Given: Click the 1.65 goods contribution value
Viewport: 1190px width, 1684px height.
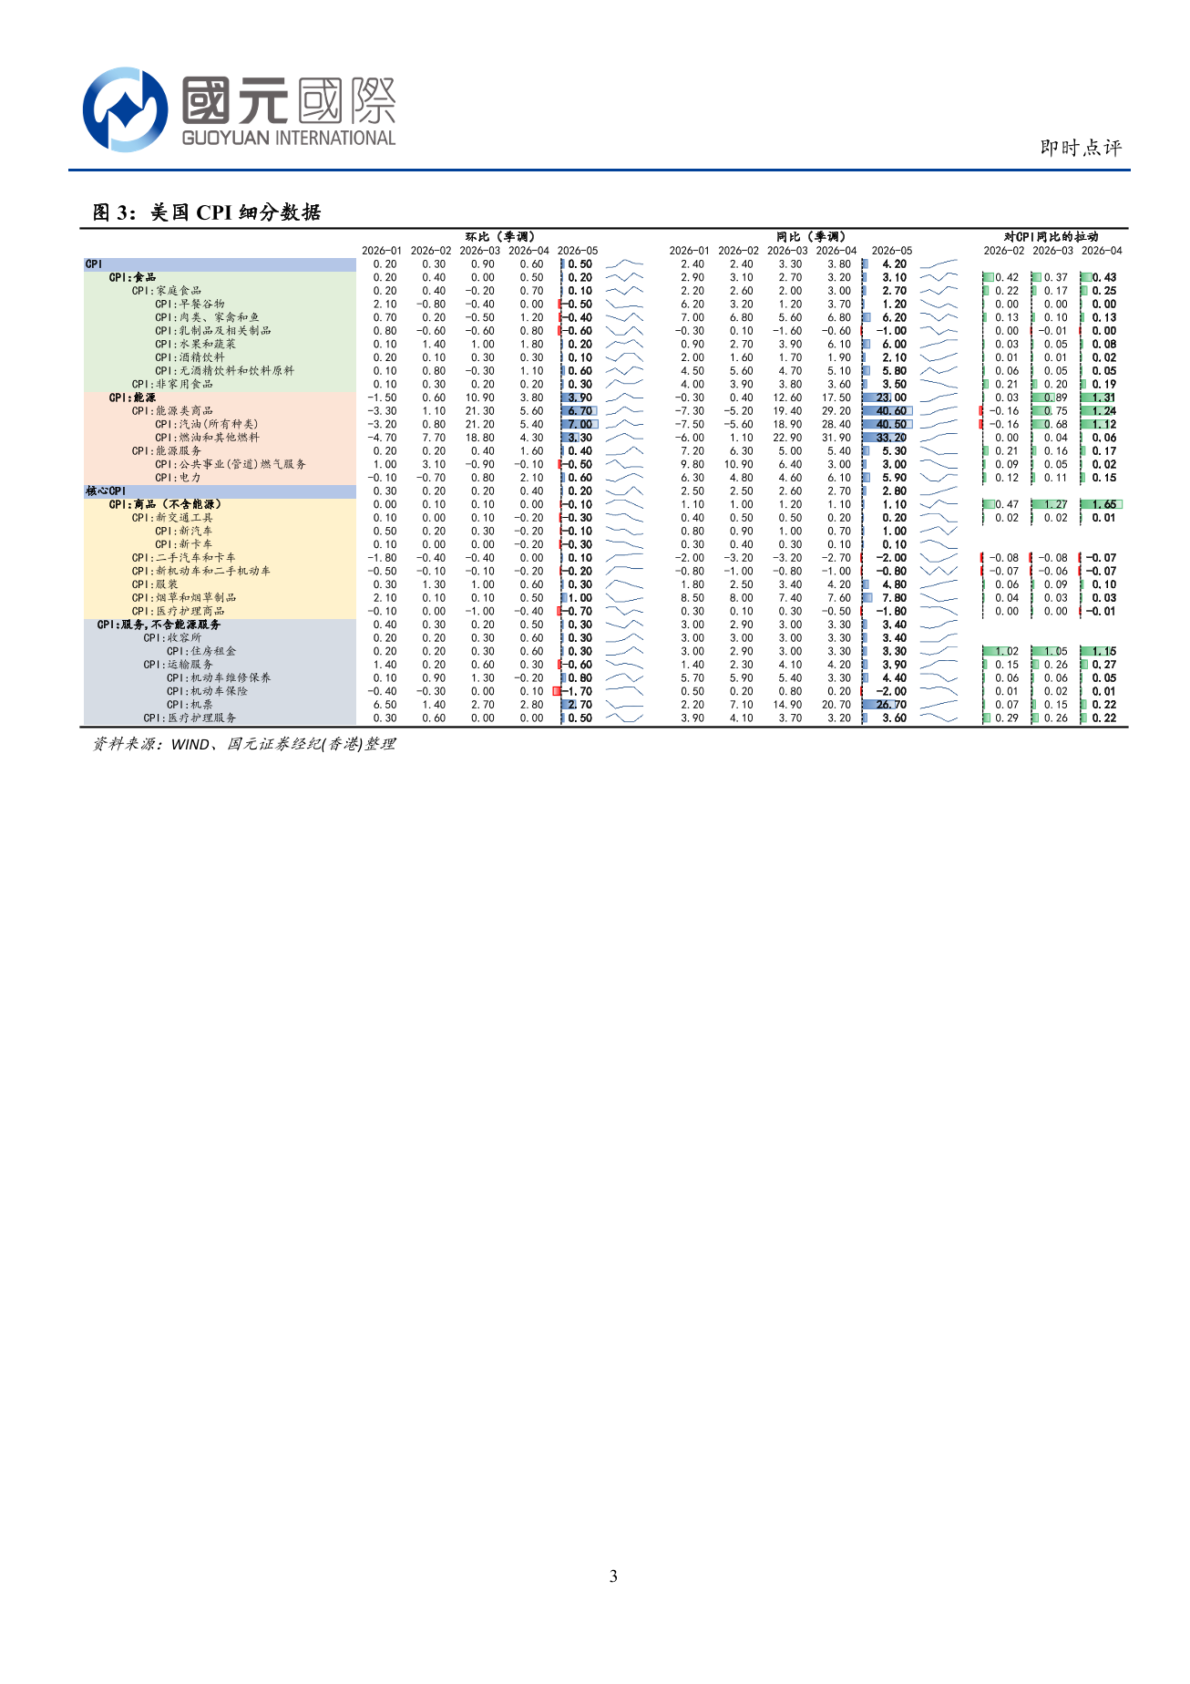Looking at the screenshot, I should tap(1103, 504).
